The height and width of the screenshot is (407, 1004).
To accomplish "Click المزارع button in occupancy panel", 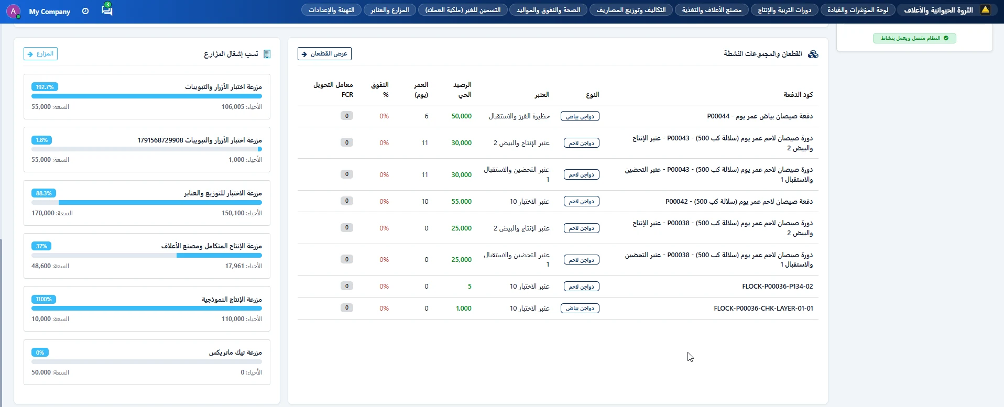I will coord(40,54).
